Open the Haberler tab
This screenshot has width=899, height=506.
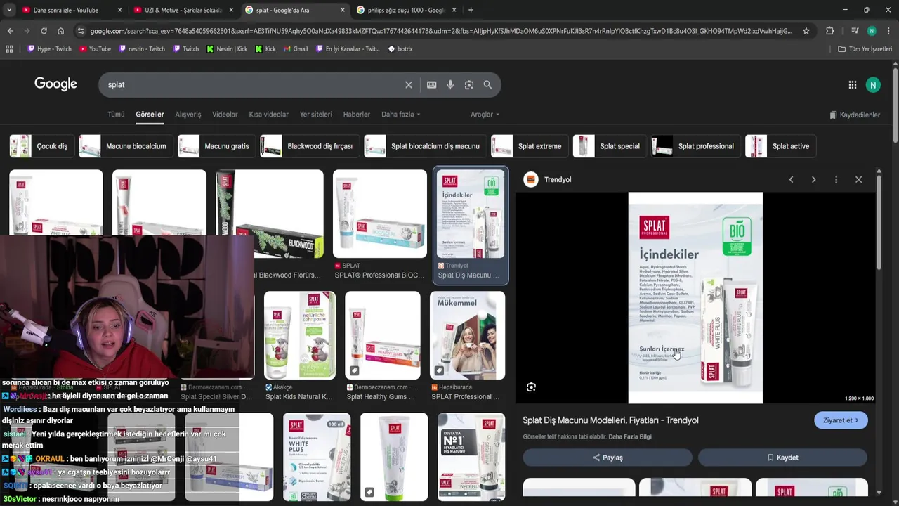coord(356,115)
